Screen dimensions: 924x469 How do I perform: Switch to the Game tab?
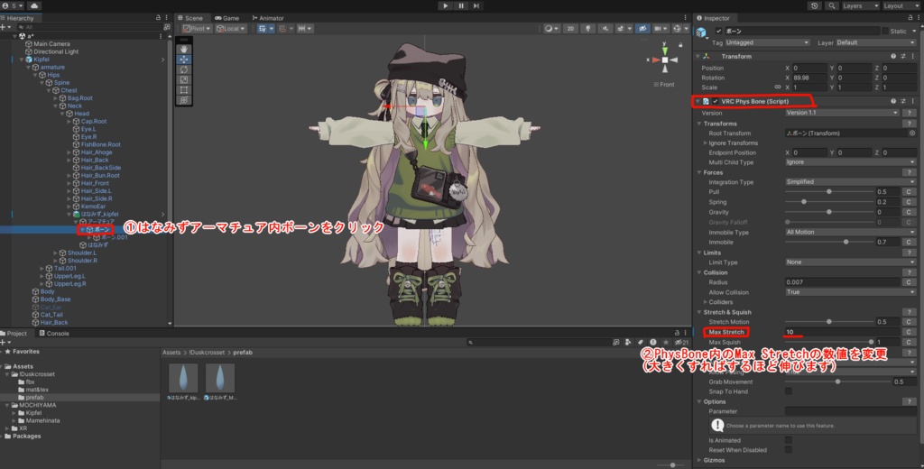226,18
